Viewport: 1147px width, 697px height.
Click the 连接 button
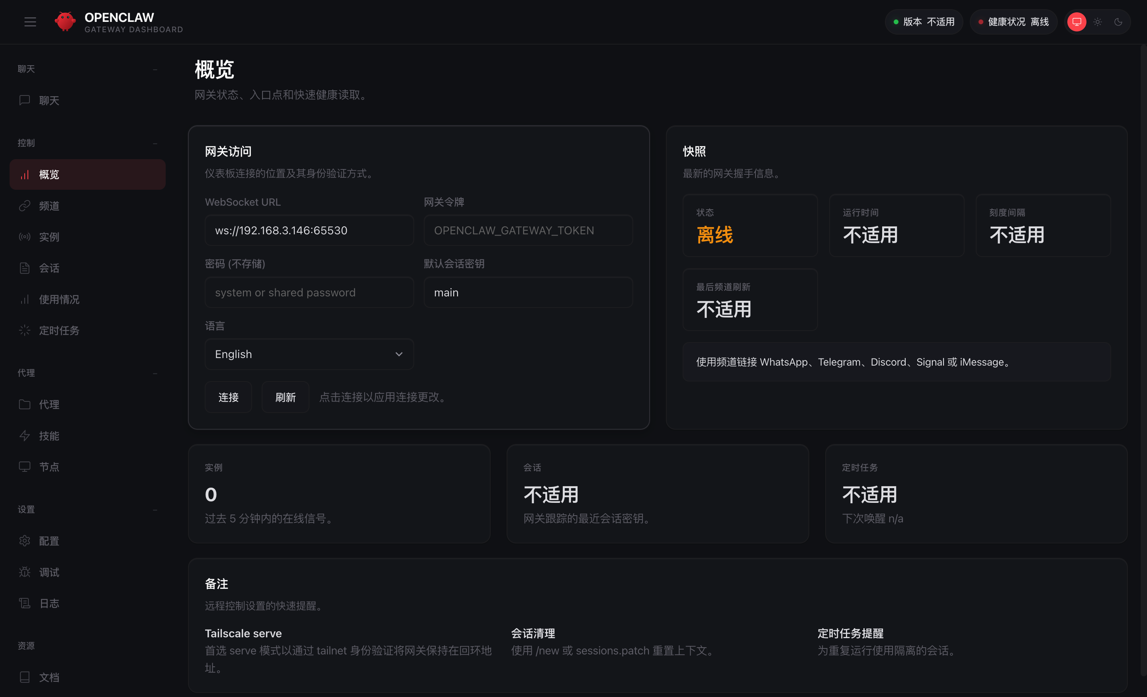pos(228,397)
